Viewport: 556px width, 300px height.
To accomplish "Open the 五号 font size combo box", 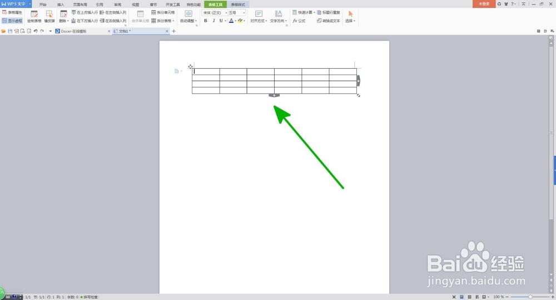I will coord(237,13).
